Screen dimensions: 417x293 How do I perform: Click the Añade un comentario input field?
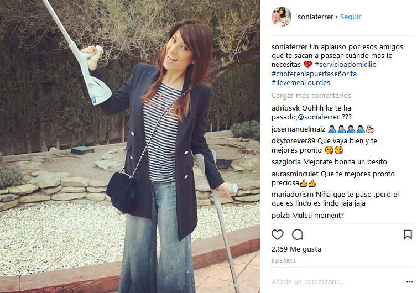coord(336,281)
